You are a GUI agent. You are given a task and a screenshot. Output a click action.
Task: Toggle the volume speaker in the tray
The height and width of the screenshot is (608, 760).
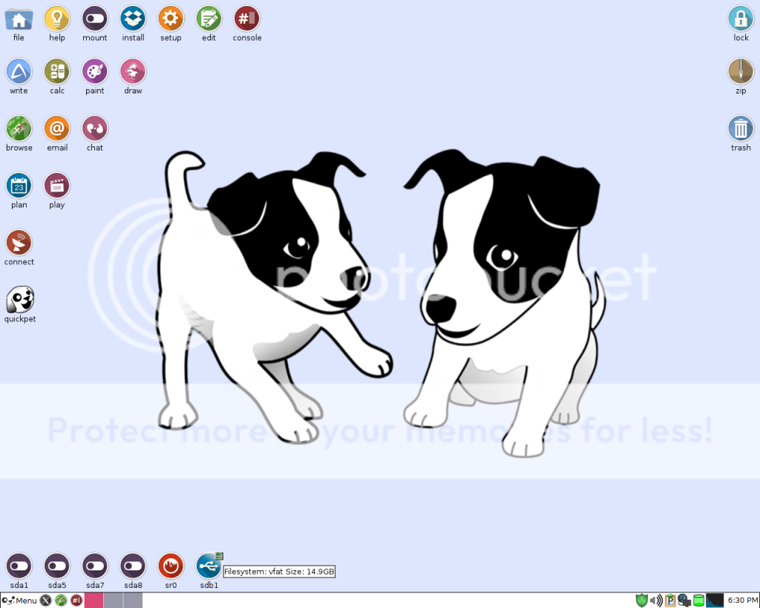click(x=655, y=600)
